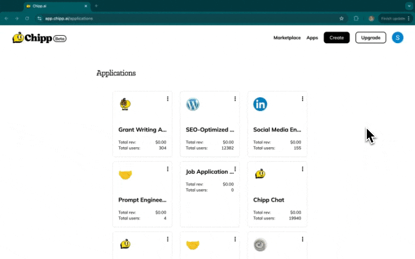This screenshot has width=415, height=259.
Task: Open the Chipp Chat three-dot menu
Action: pyautogui.click(x=303, y=169)
